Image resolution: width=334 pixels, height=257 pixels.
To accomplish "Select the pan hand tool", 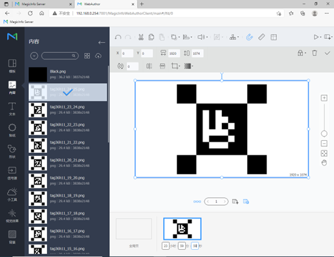I will point(324,163).
